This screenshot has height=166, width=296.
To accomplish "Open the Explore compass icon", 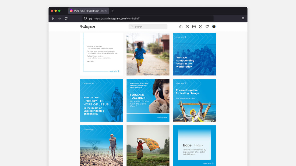I will [x=200, y=27].
